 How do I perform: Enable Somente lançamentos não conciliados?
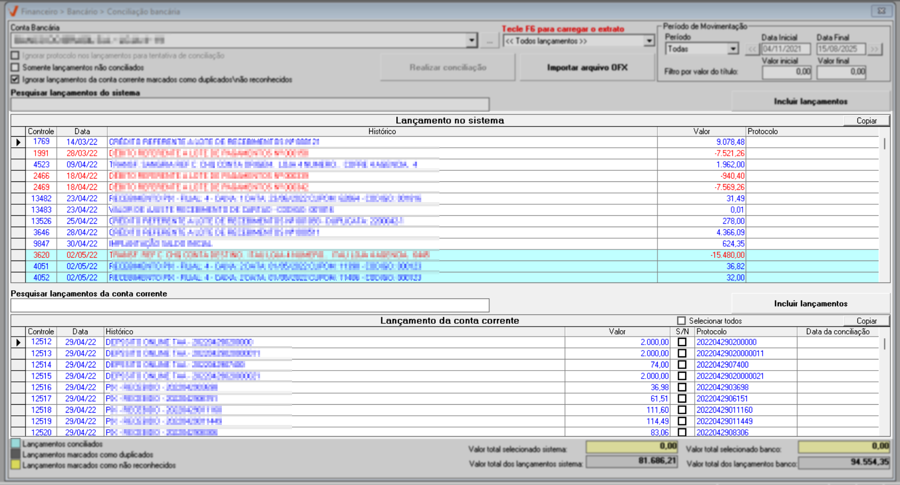(x=15, y=68)
